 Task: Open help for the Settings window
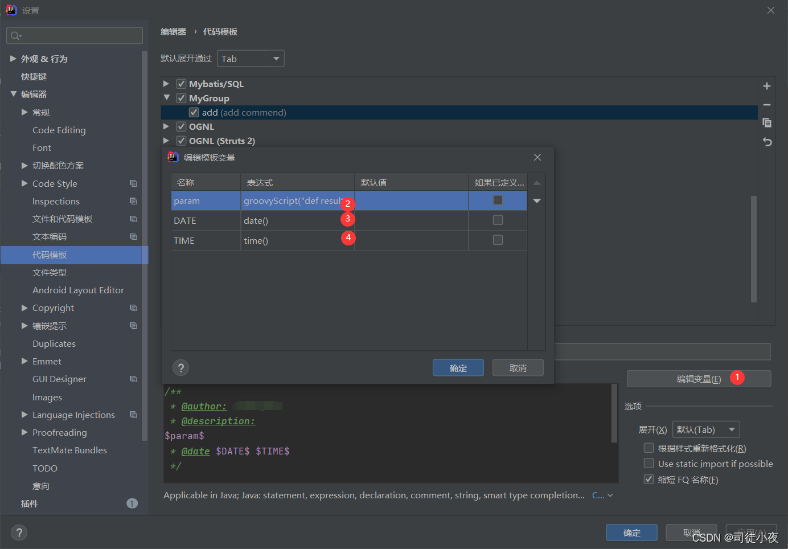19,532
